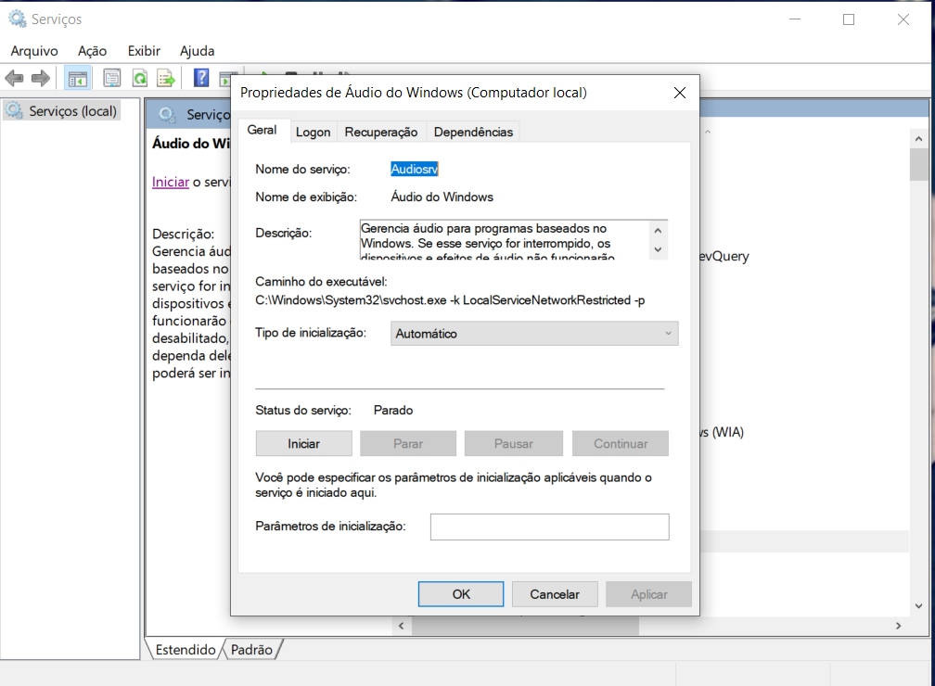Click the green Refresh toolbar icon
This screenshot has width=935, height=686.
(x=140, y=78)
